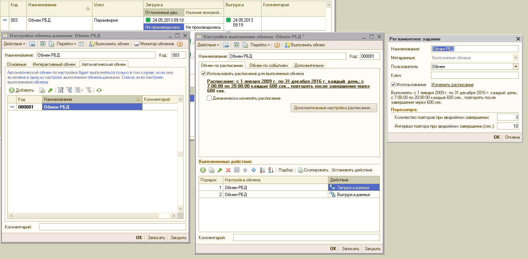Click Изменить расписание link
Screen dimensions: 528x259
(452, 85)
